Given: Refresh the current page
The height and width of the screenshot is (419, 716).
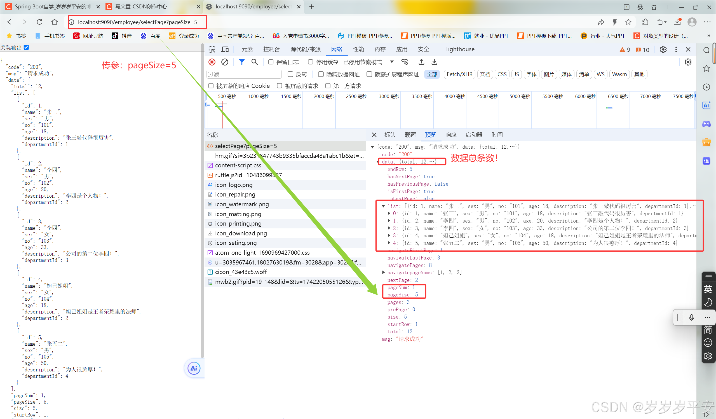Looking at the screenshot, I should tap(39, 22).
